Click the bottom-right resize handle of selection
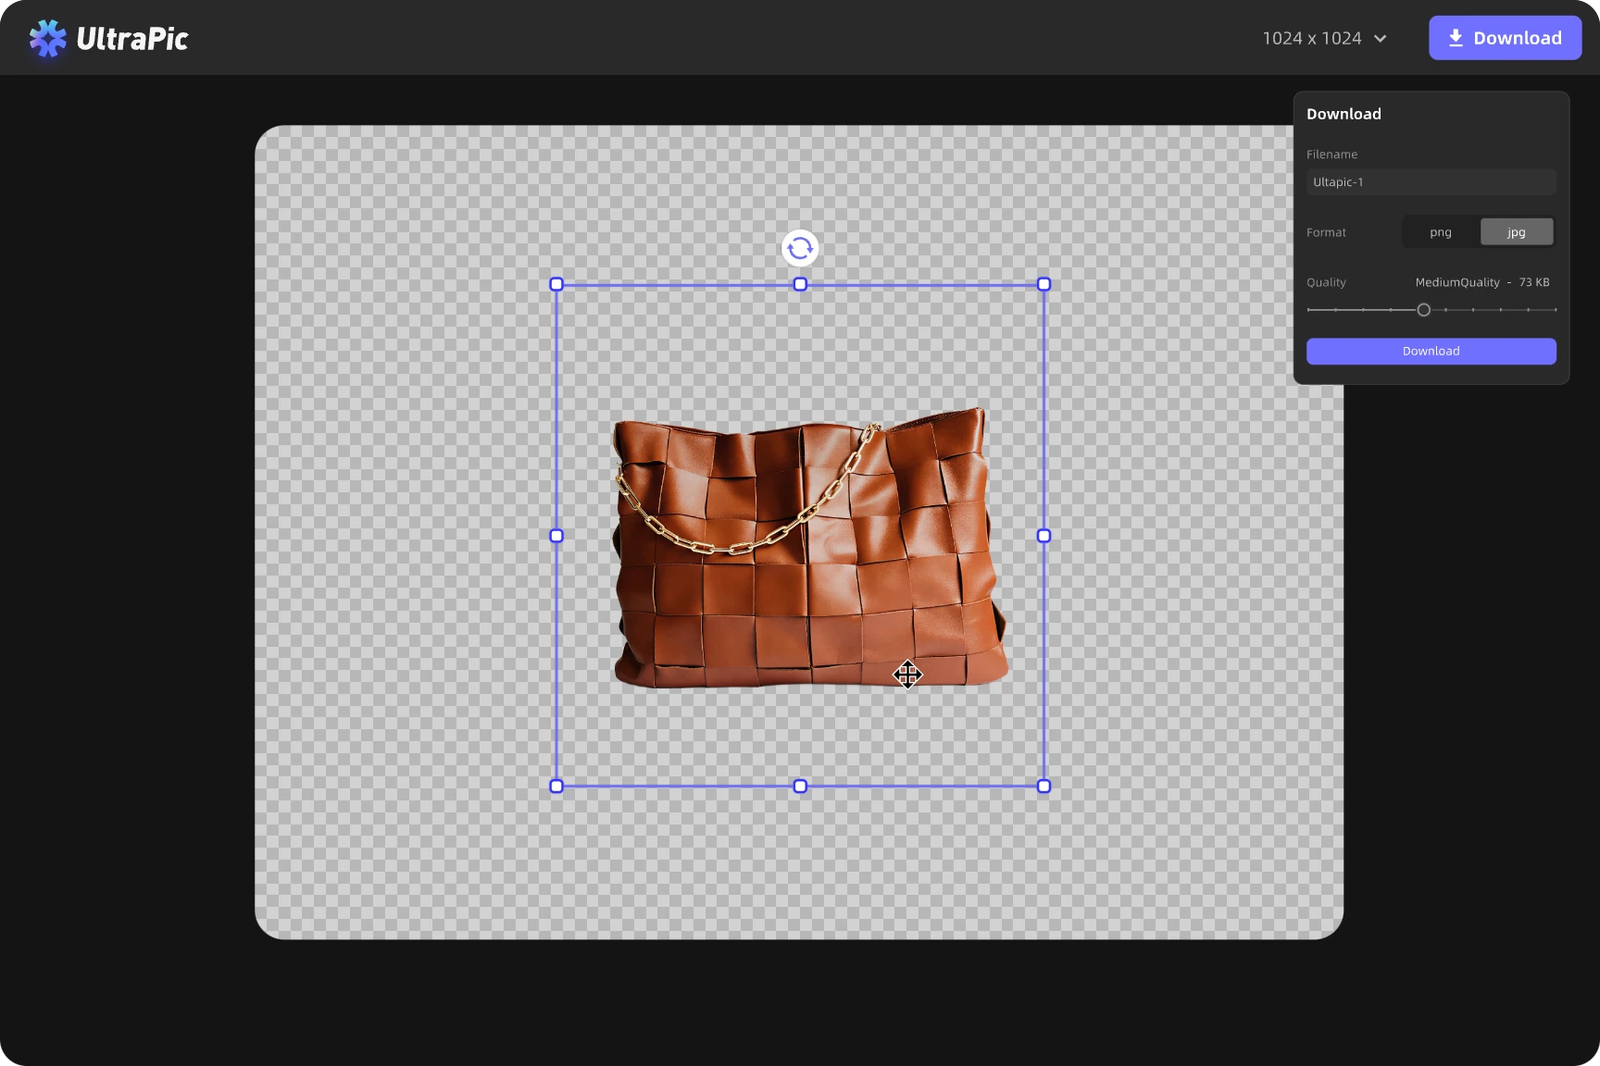Viewport: 1600px width, 1066px height. point(1044,787)
